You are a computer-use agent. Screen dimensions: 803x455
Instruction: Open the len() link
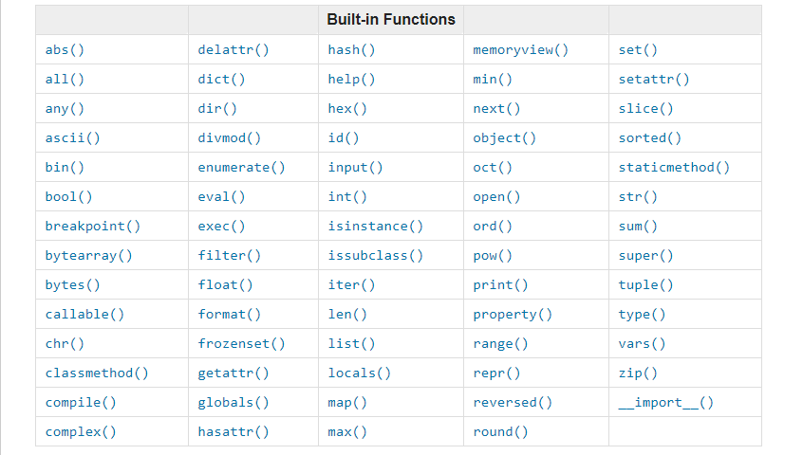347,315
